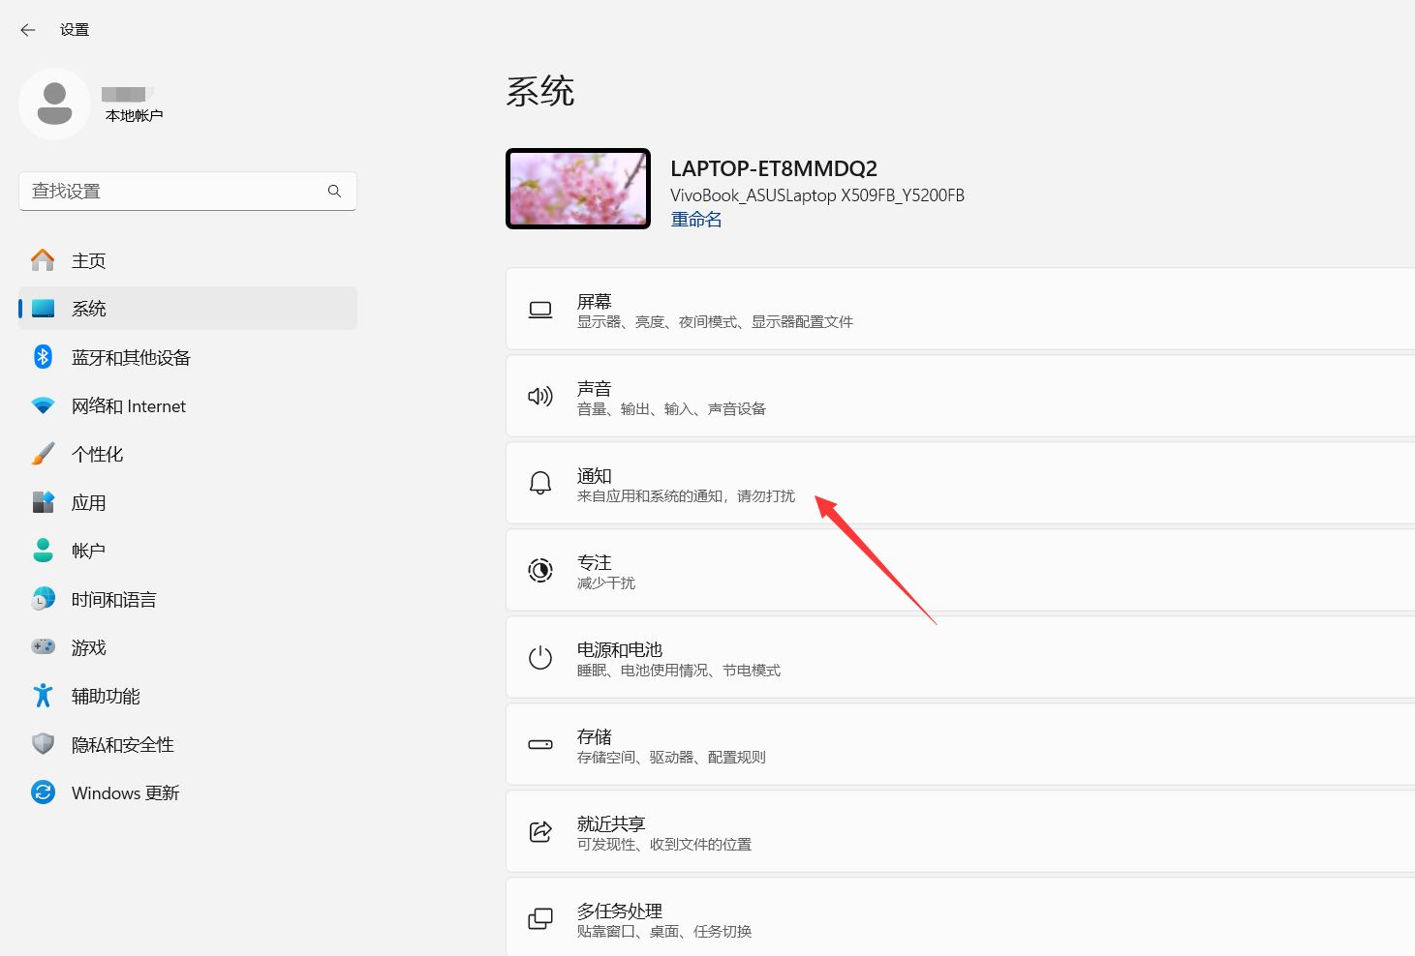Click the 主页 home icon
This screenshot has width=1415, height=956.
pos(43,260)
